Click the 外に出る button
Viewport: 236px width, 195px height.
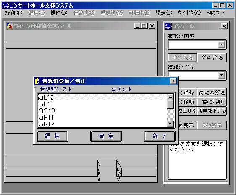(212, 57)
